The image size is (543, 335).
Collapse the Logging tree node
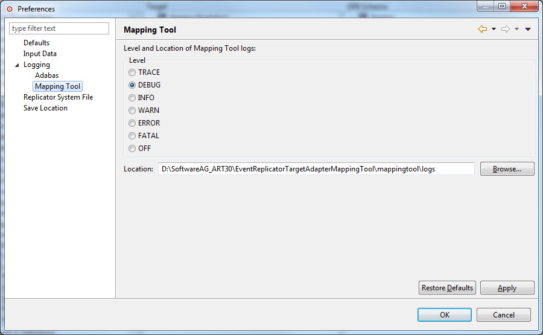[17, 65]
